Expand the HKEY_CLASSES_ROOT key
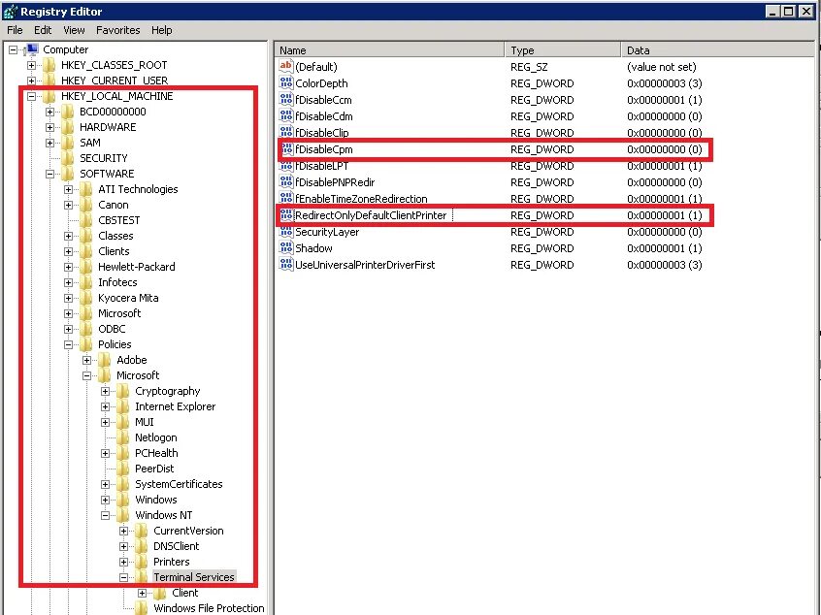821x615 pixels. [31, 65]
